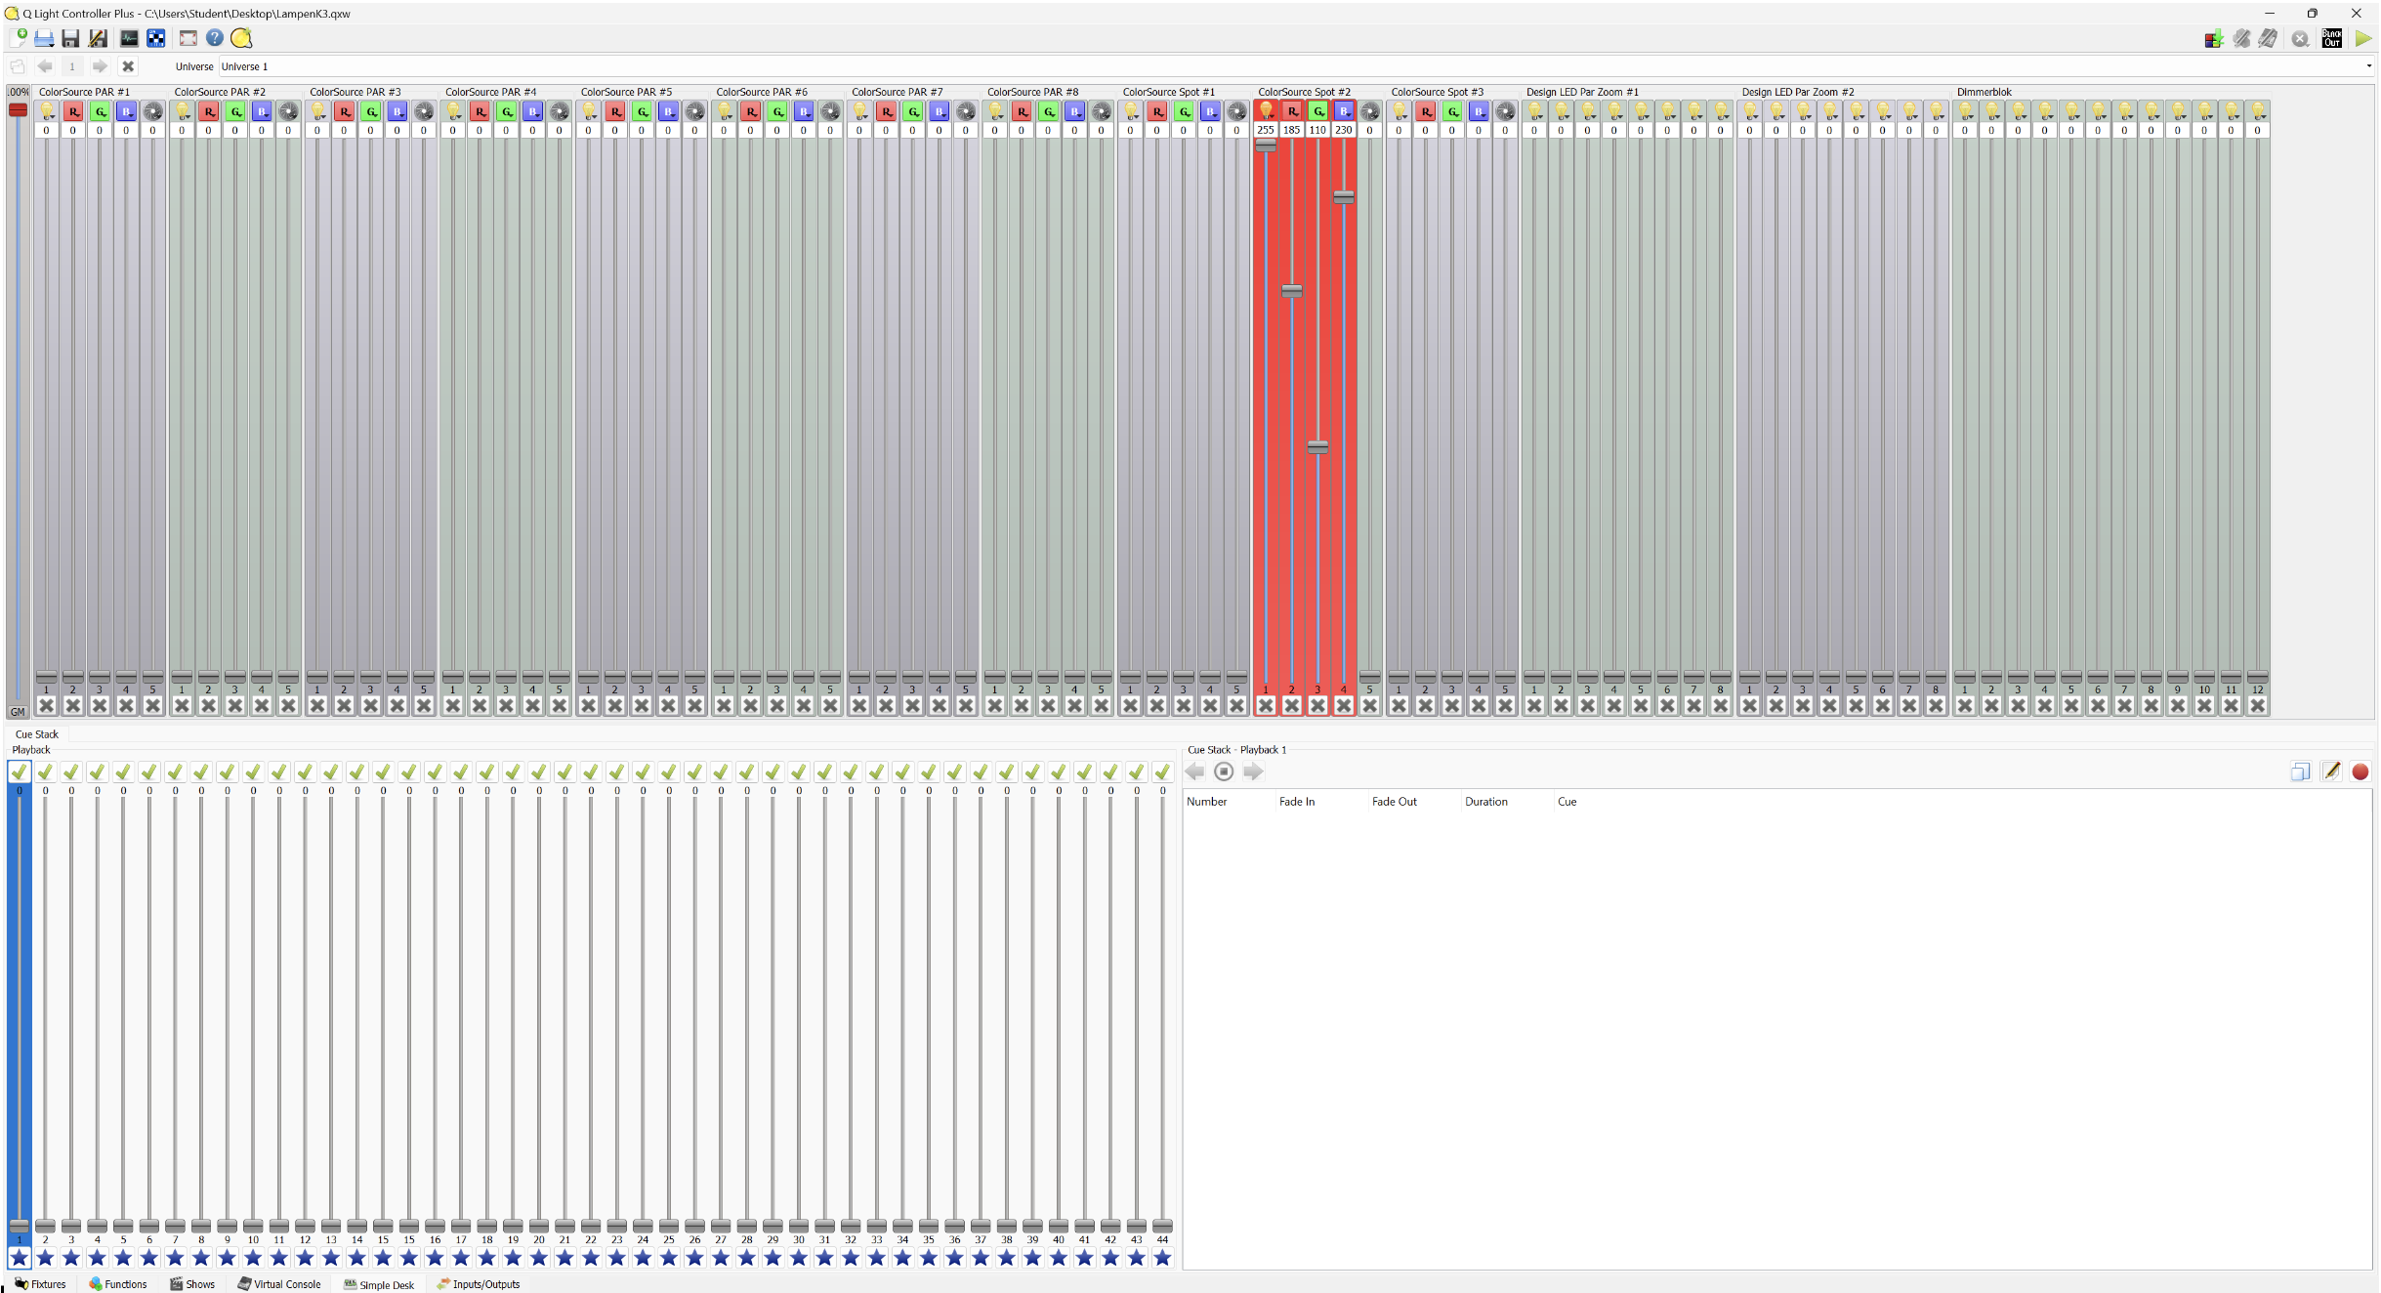Edit the cue stack with the pencil button
Image resolution: width=2381 pixels, height=1293 pixels.
2331,772
